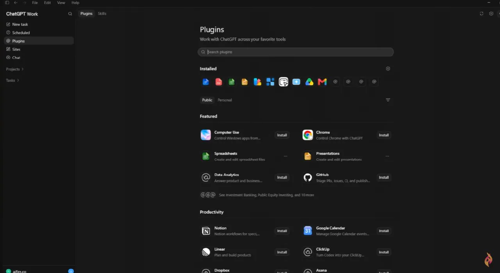
Task: Start a New task from sidebar
Action: click(39, 24)
